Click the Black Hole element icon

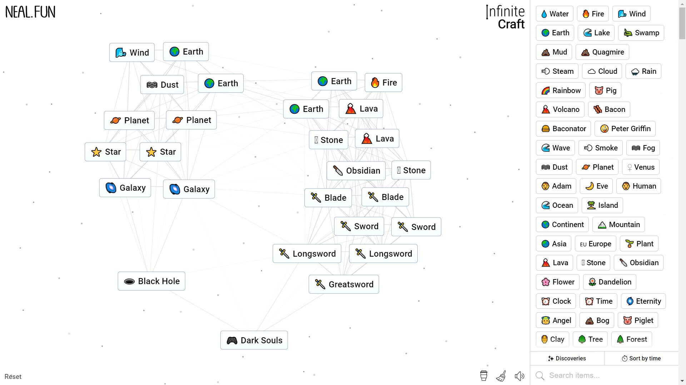pos(129,281)
